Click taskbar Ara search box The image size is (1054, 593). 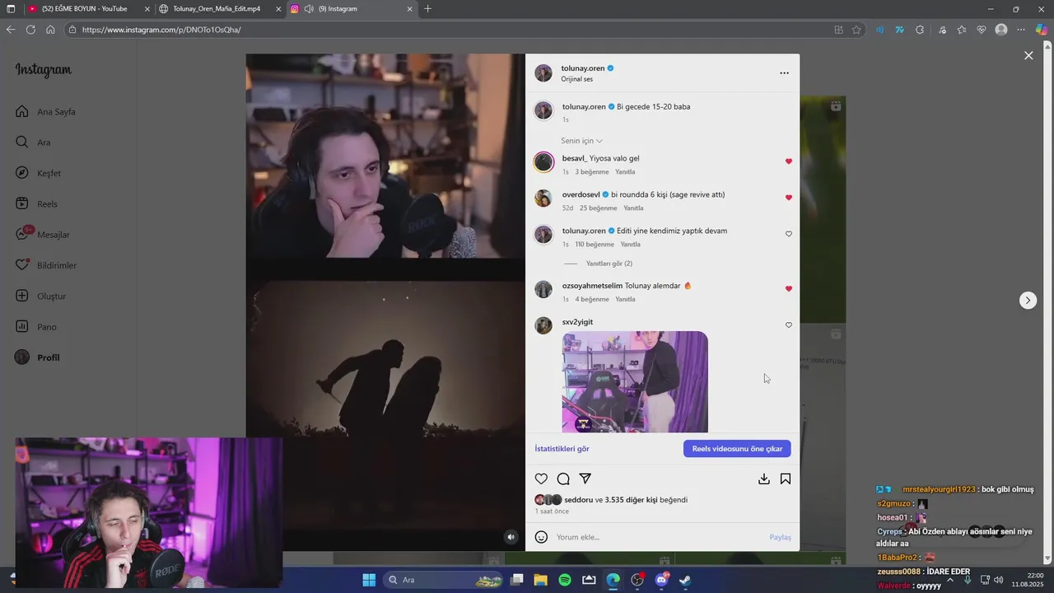[444, 580]
